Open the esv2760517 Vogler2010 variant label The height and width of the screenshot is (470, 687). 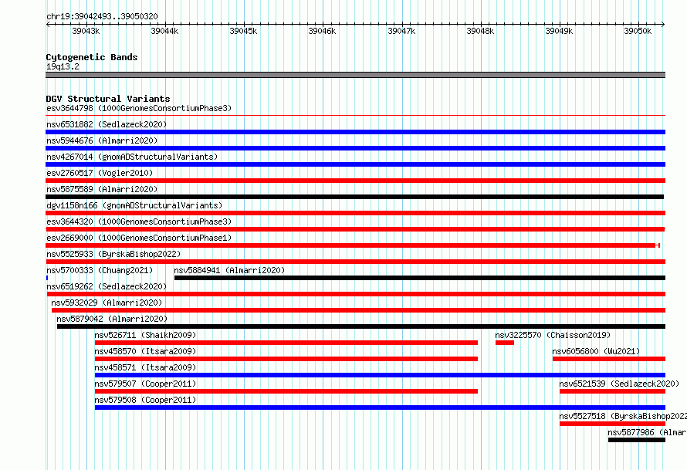pos(100,173)
